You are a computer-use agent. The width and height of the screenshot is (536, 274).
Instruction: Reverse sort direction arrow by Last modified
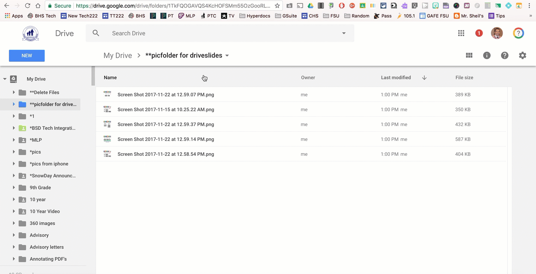pos(424,78)
